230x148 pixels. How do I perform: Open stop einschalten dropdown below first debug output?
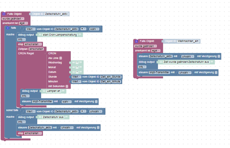[x=33, y=44]
